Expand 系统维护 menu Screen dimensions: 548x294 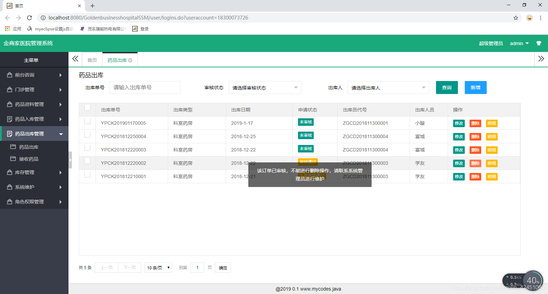tap(34, 187)
